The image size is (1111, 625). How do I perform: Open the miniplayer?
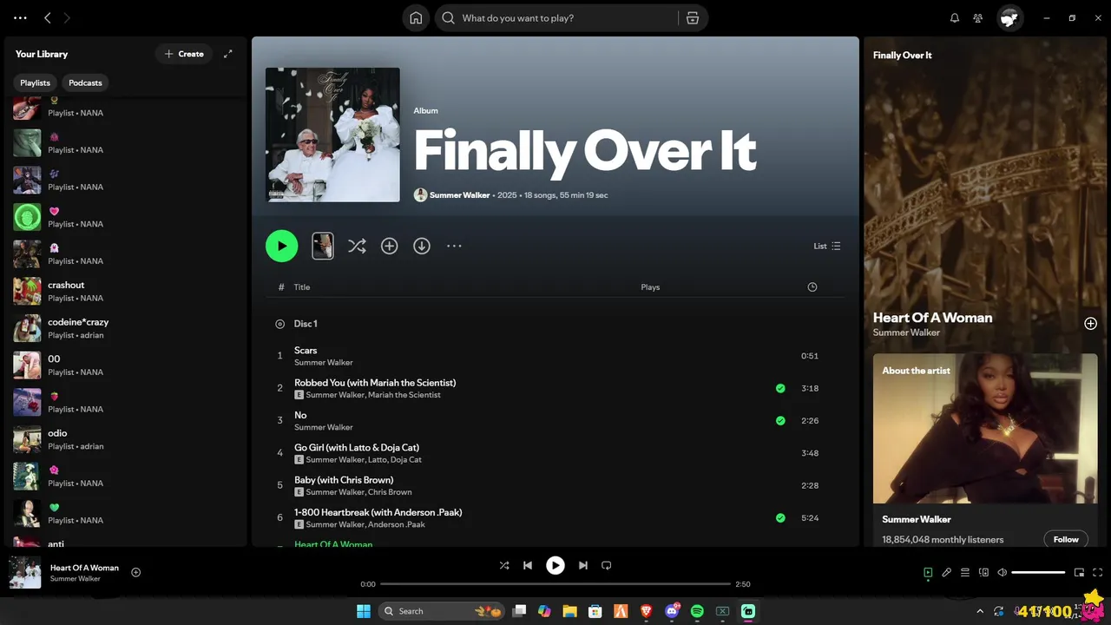(x=1080, y=572)
